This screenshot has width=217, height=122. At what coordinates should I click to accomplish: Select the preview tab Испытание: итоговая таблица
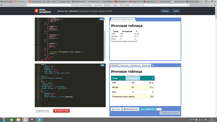[123, 19]
